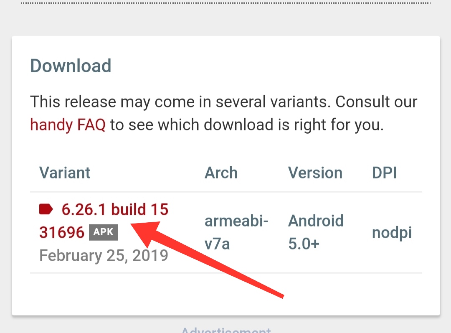Select the nodpi cell
Image resolution: width=451 pixels, height=333 pixels.
[x=392, y=233]
